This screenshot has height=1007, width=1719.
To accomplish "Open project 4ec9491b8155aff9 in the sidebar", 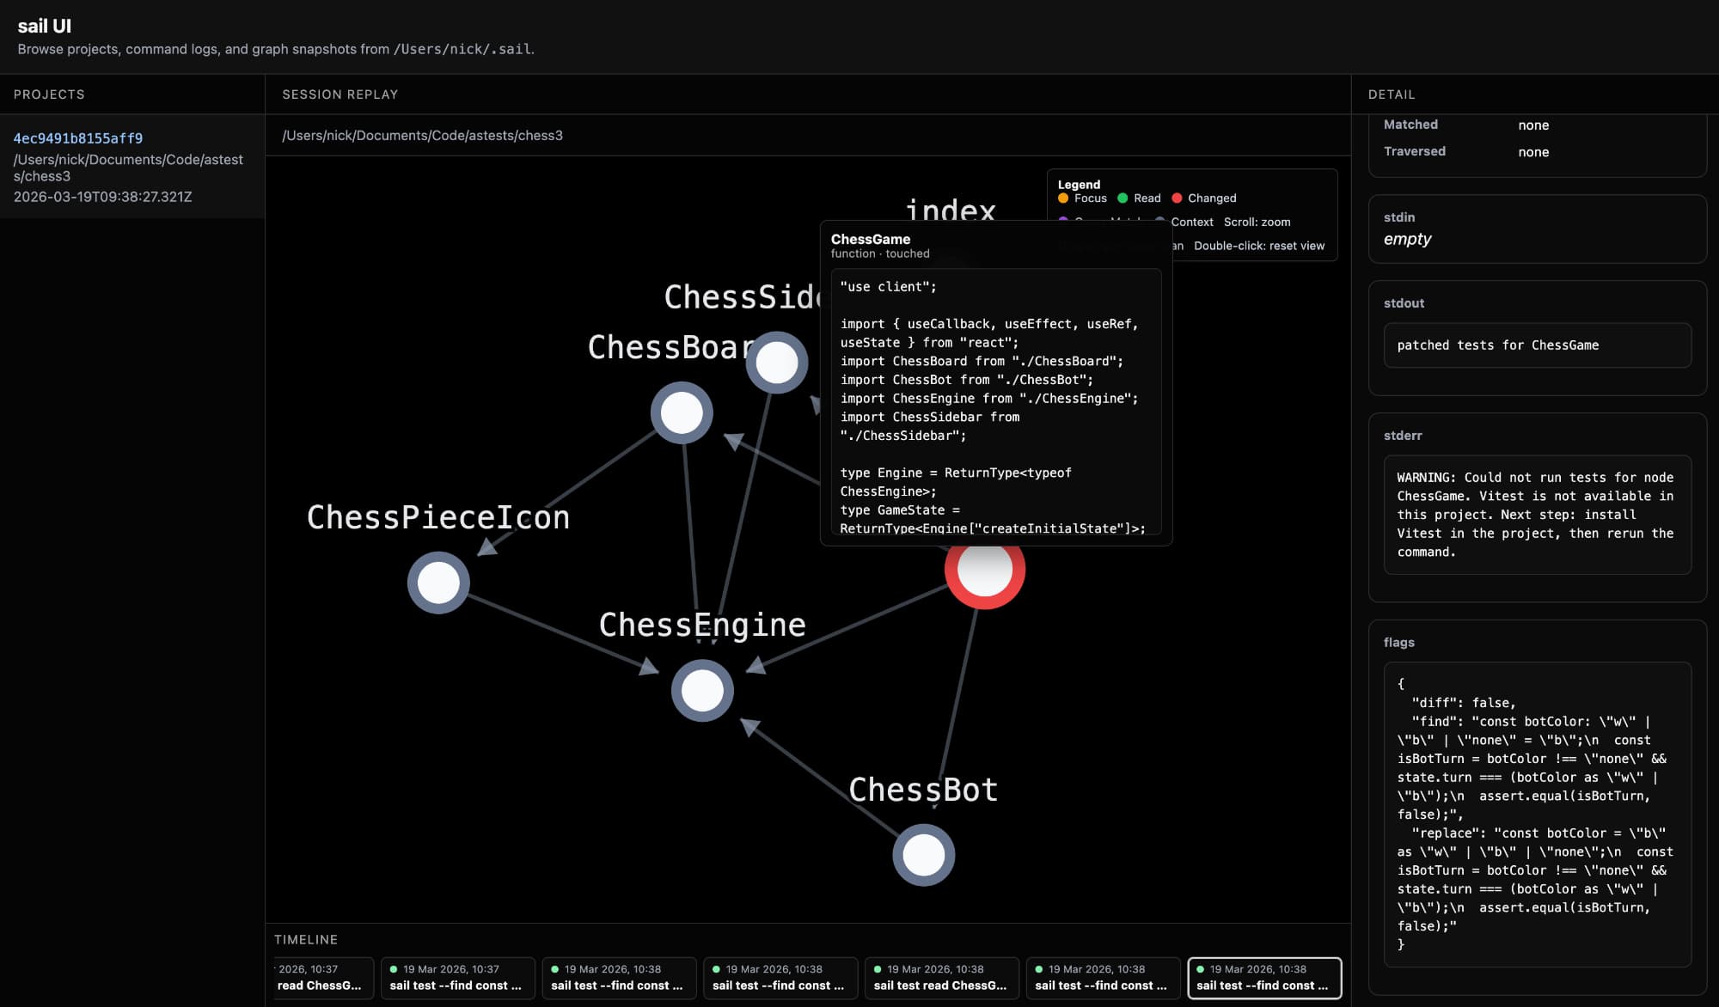I will [78, 138].
